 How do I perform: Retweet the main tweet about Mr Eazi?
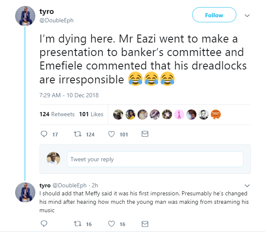[x=77, y=134]
